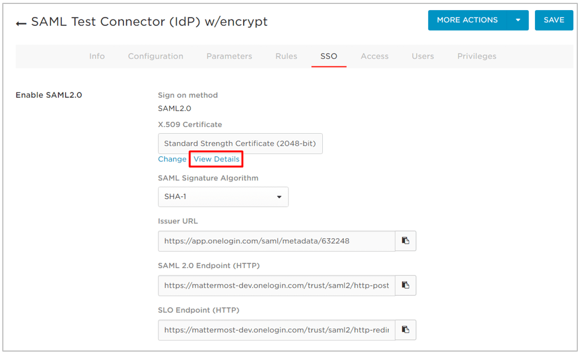Select the Standard Strength Certificate selector
Image resolution: width=579 pixels, height=355 pixels.
(240, 143)
